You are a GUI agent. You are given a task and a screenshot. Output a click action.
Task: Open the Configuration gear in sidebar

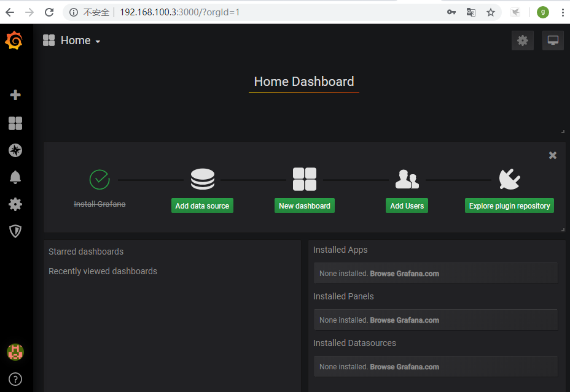(15, 204)
